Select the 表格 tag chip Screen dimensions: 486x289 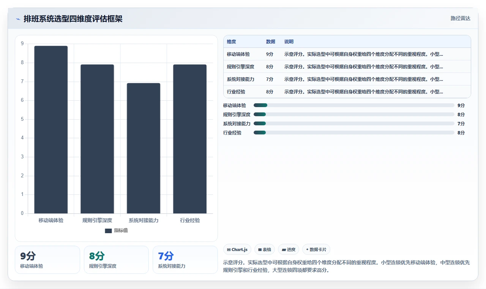tap(265, 250)
